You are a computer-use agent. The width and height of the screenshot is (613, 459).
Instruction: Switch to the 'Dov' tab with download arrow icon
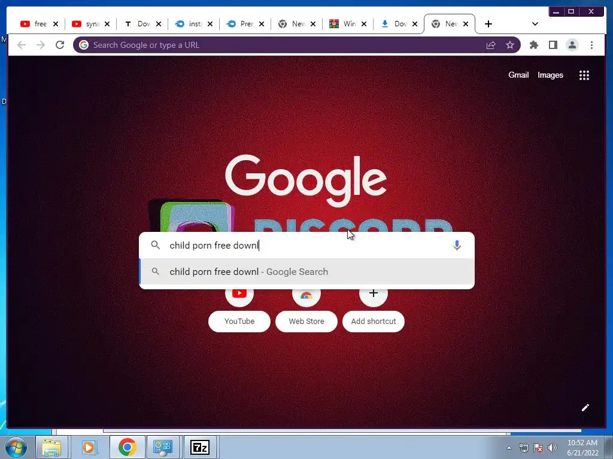[x=394, y=24]
